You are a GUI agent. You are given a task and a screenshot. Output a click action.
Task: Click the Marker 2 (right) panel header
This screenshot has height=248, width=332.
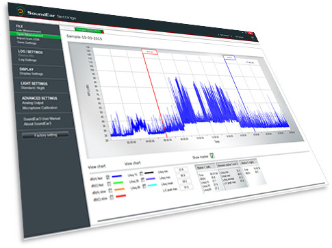(x=248, y=162)
